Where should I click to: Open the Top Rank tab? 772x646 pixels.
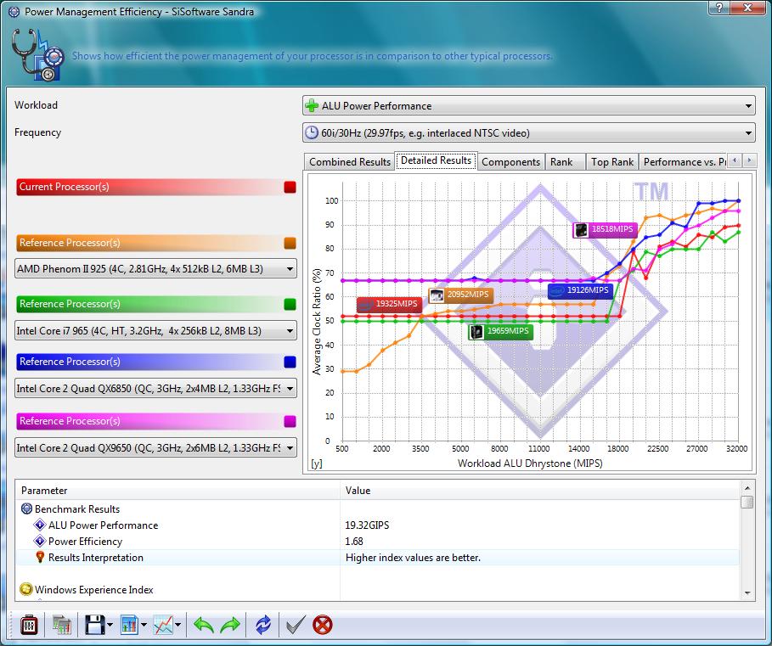coord(611,162)
